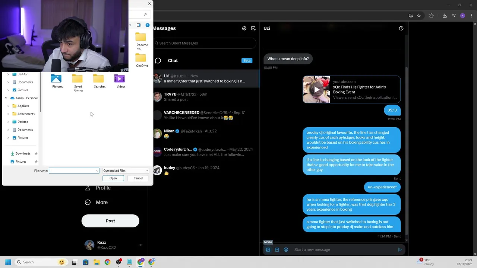The width and height of the screenshot is (477, 268).
Task: Click the three dots beside Kazz account
Action: click(x=140, y=245)
